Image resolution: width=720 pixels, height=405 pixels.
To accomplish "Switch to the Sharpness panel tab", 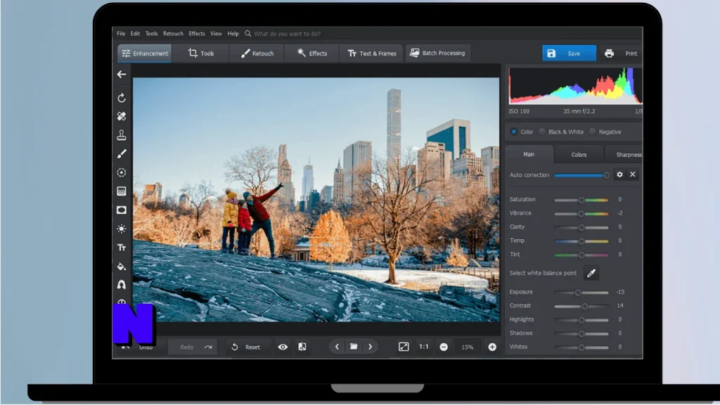I will point(625,155).
